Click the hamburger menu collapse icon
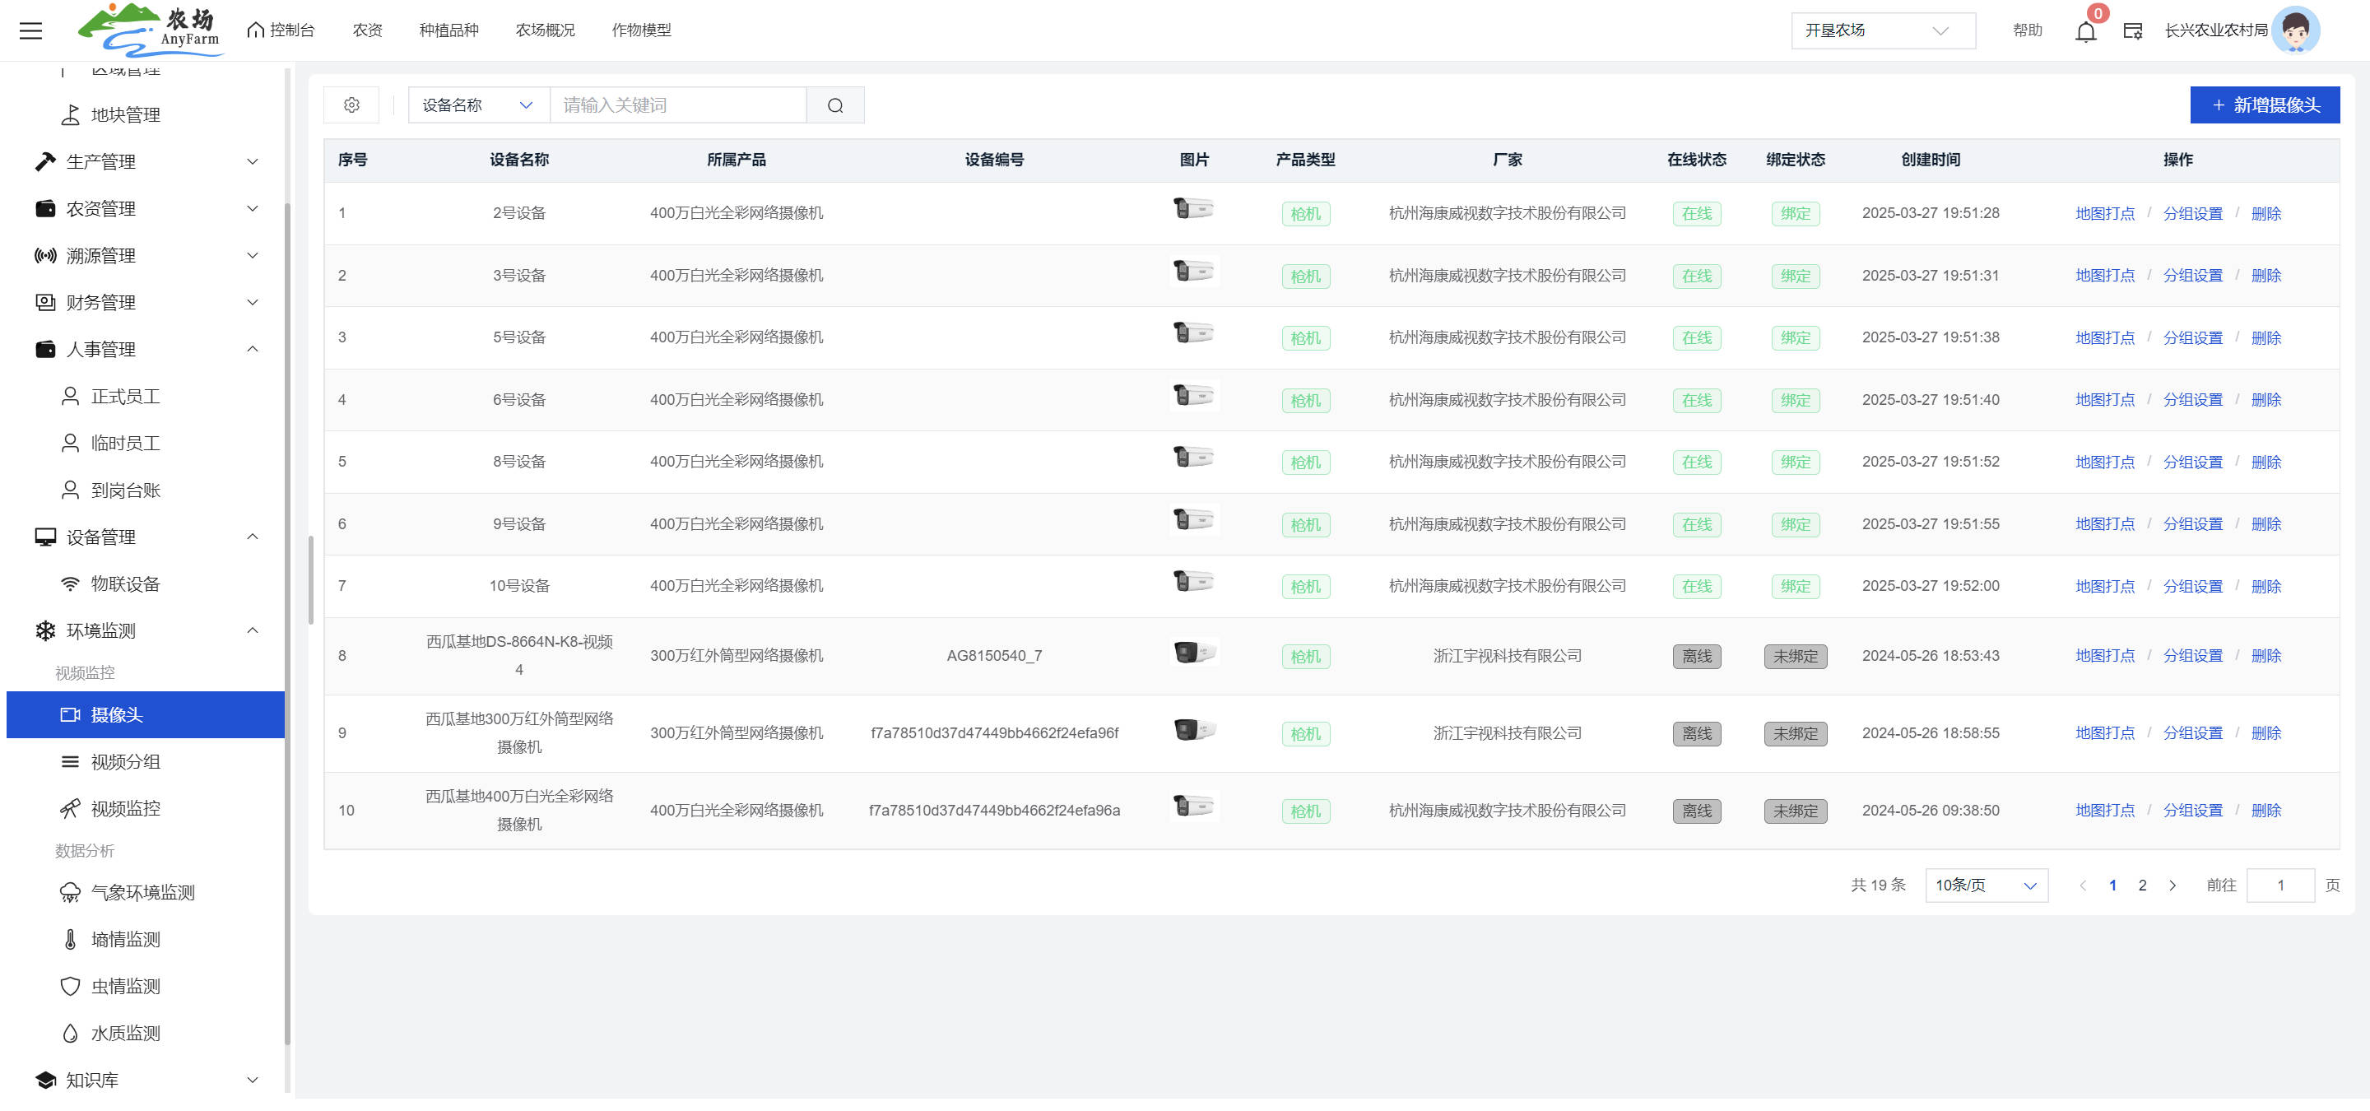 point(30,30)
